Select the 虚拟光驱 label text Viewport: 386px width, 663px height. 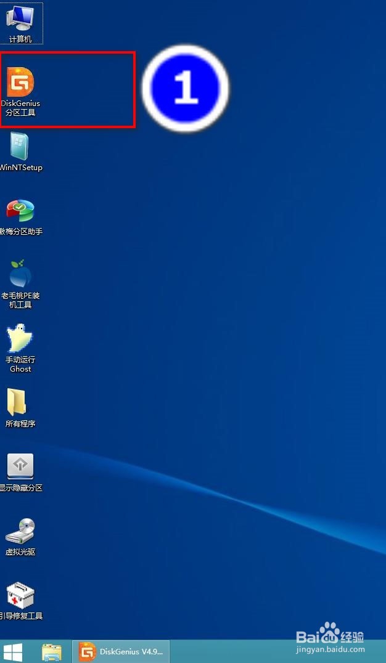[20, 552]
